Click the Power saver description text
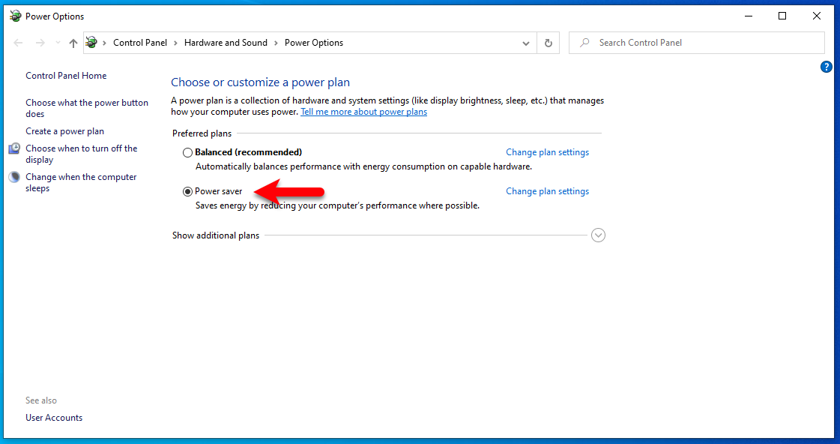 (337, 205)
